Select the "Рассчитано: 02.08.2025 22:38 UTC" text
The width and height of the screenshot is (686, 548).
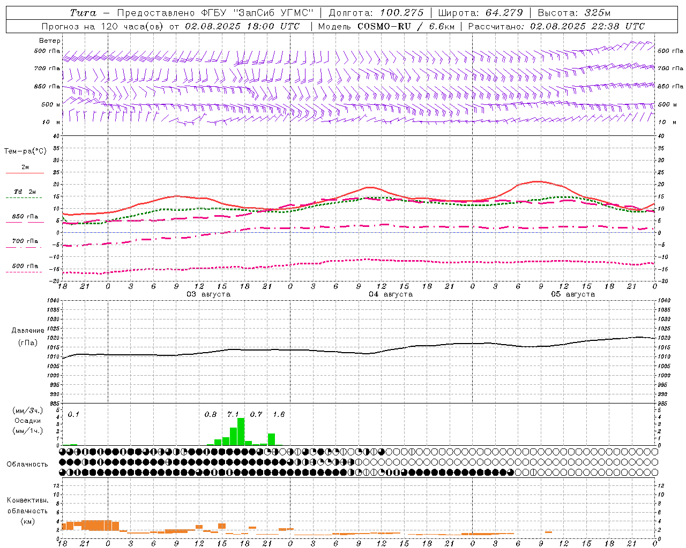tap(556, 26)
